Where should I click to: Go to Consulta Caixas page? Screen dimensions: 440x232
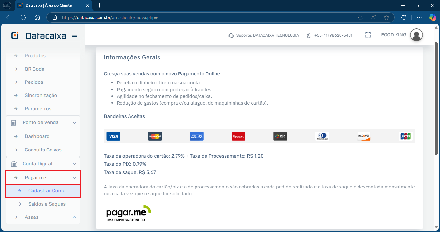[x=43, y=150]
